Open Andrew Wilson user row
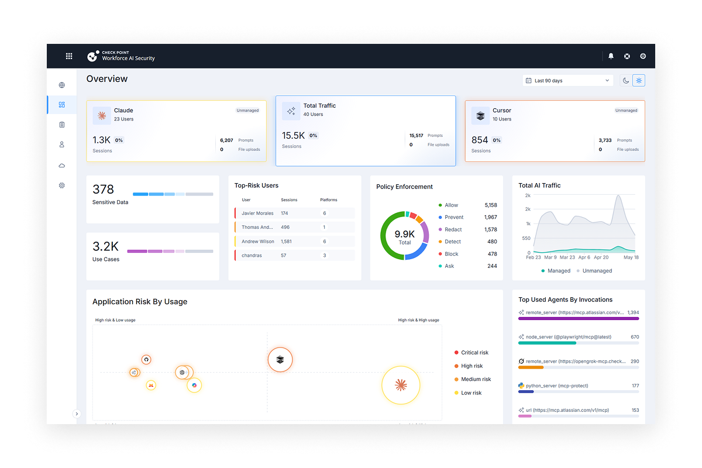702x468 pixels. (295, 241)
